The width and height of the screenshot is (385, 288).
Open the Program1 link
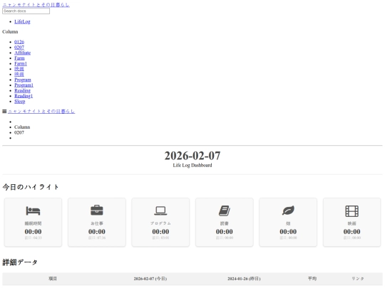tap(24, 85)
